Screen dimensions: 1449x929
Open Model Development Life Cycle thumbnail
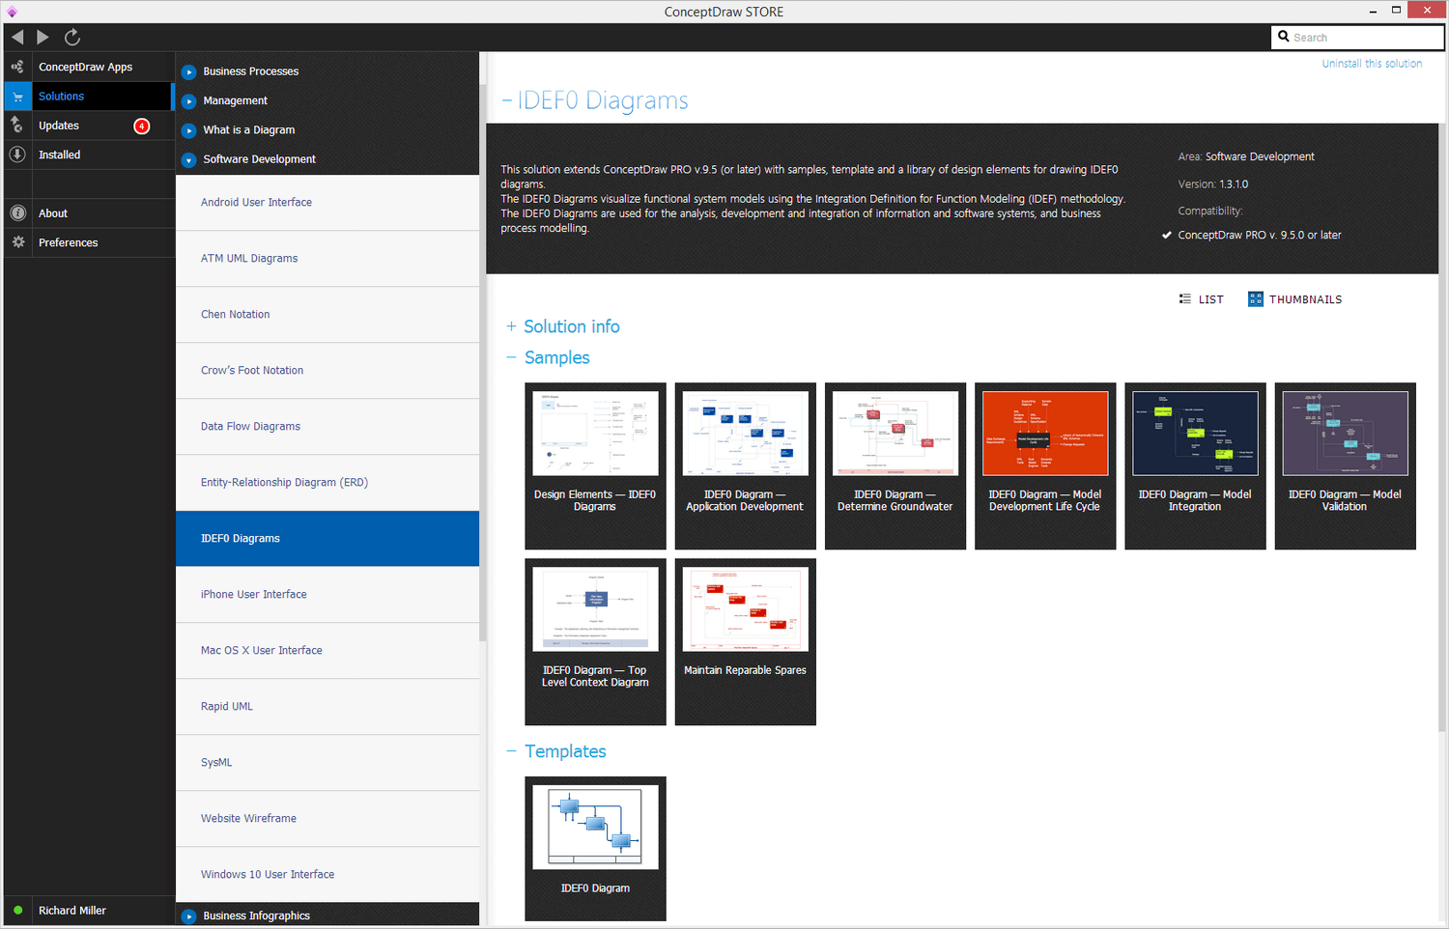coord(1045,465)
